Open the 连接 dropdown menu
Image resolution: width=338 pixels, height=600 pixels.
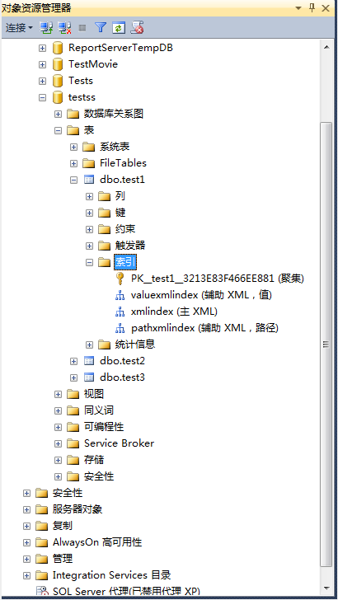pos(19,28)
